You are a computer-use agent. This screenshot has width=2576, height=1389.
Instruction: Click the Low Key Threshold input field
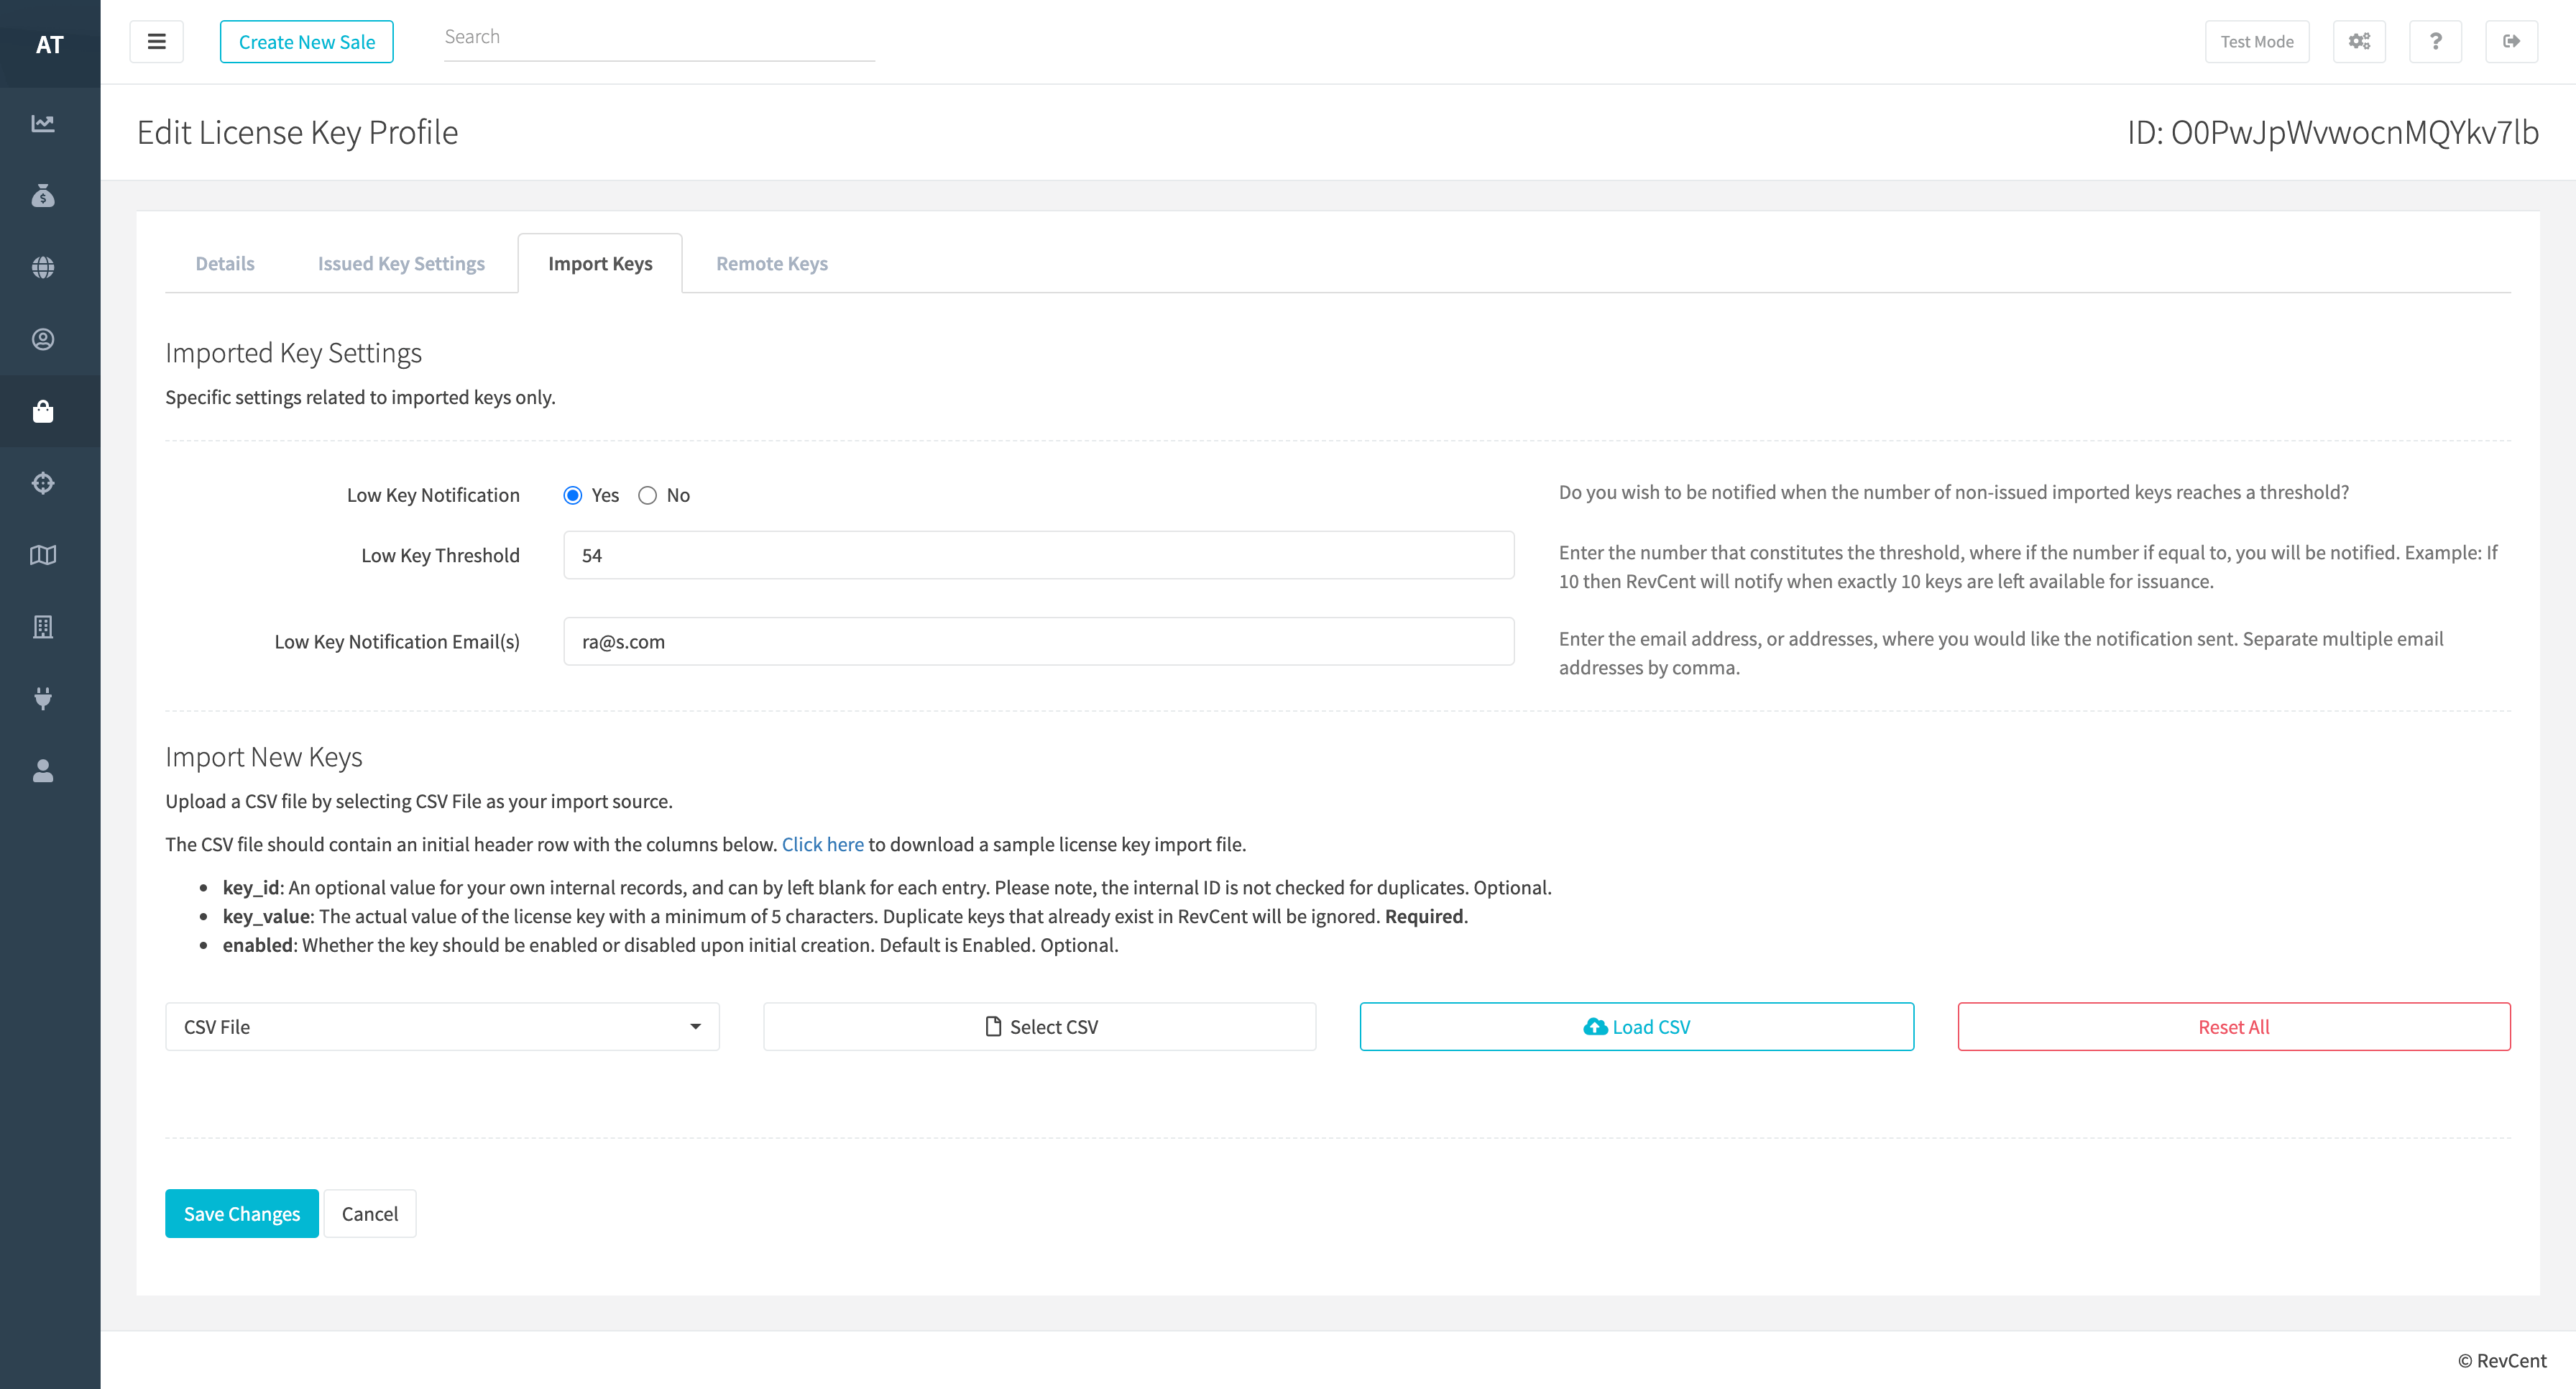(1038, 555)
